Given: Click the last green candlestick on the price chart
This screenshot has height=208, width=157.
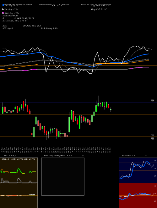Looking at the screenshot, I should click(x=111, y=109).
